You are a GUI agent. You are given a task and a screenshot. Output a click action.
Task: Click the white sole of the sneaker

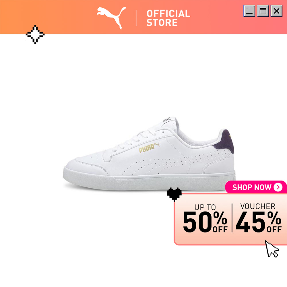click(149, 180)
